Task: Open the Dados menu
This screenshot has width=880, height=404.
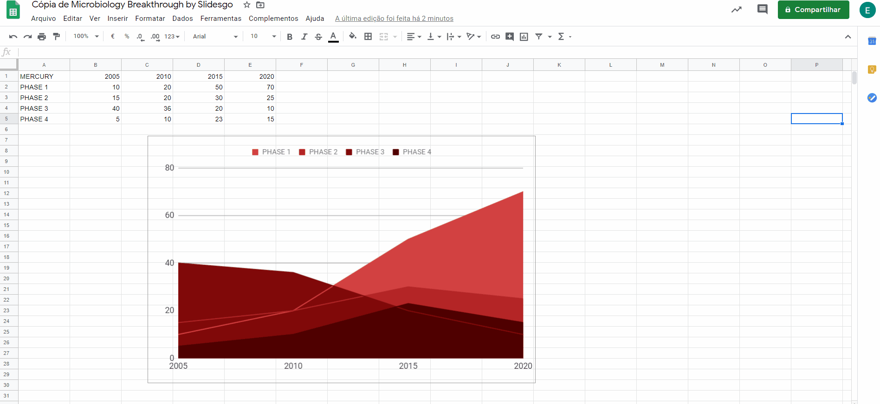Action: tap(183, 19)
